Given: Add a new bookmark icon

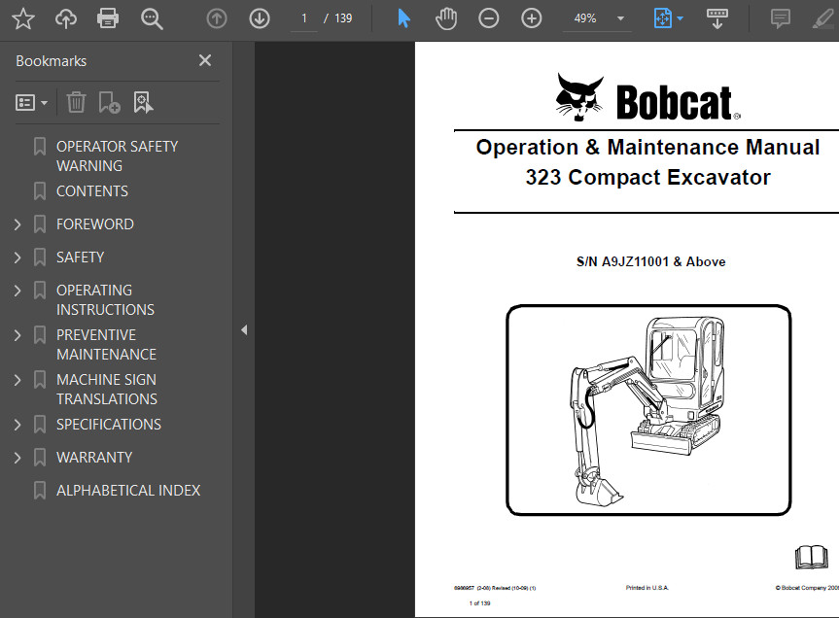Looking at the screenshot, I should pos(109,102).
